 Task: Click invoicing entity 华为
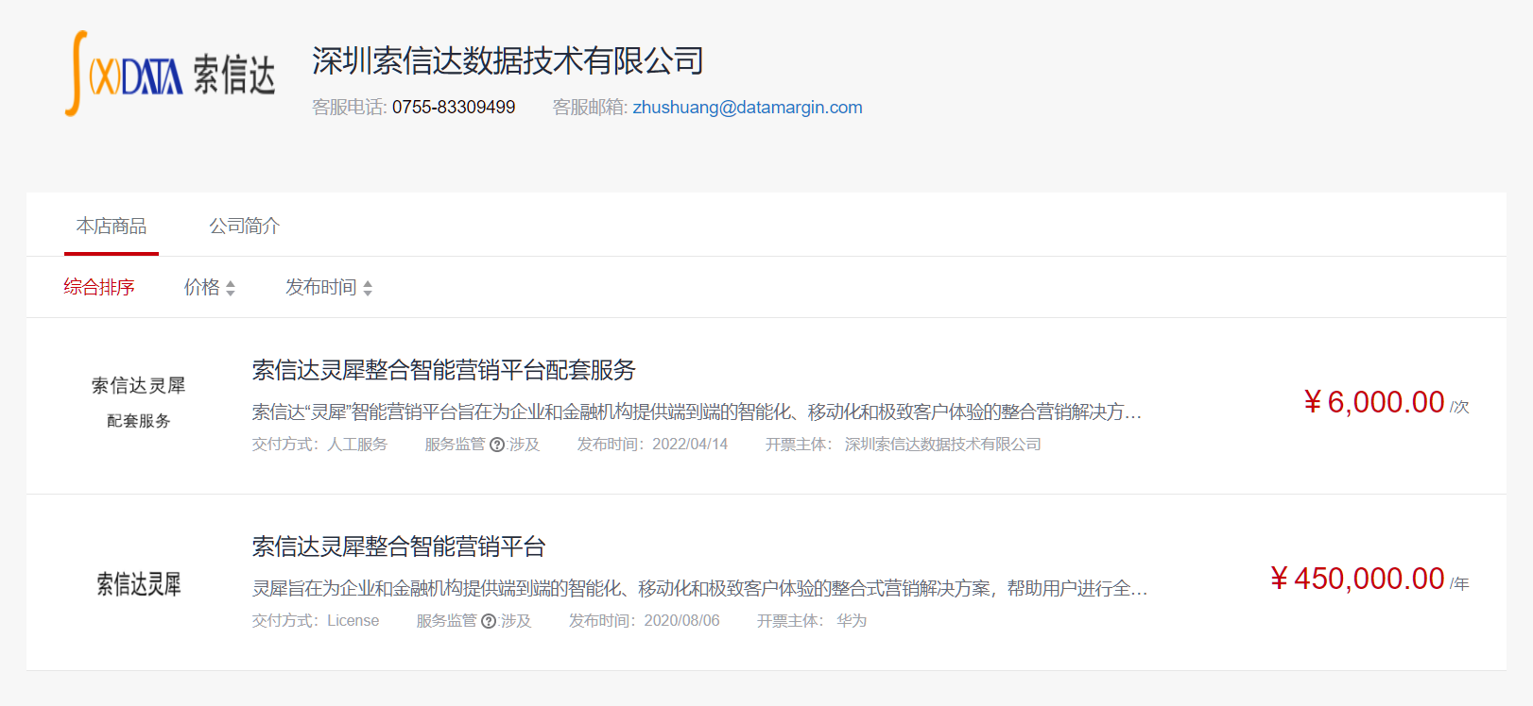852,621
